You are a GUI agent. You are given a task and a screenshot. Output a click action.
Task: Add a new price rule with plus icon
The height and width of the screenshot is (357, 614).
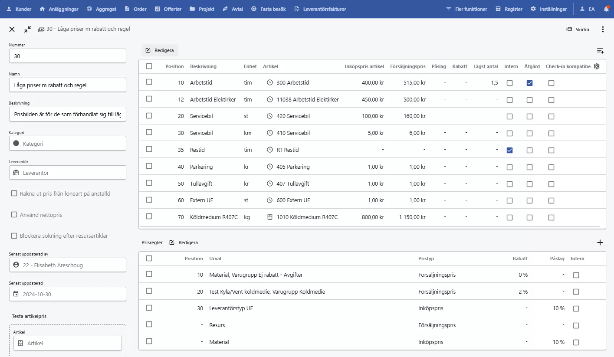pos(600,242)
